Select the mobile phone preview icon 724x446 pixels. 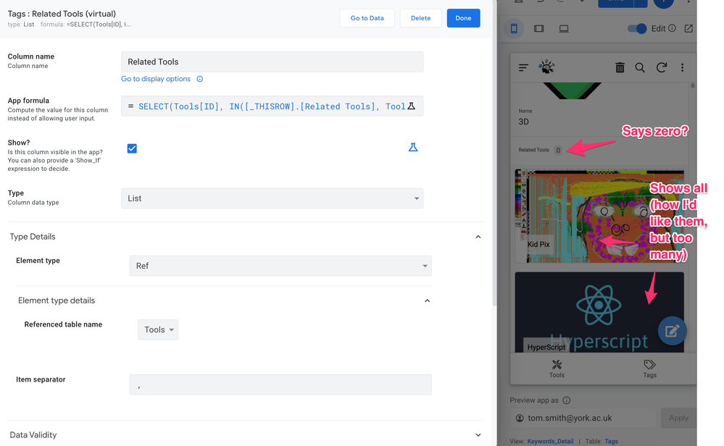(514, 28)
